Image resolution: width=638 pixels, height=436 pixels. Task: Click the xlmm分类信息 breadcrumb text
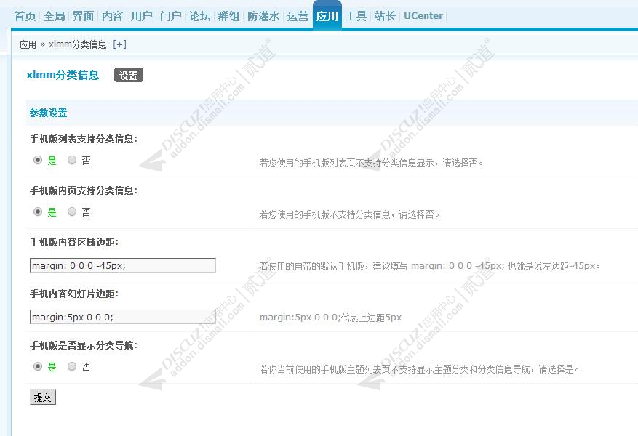(x=78, y=44)
